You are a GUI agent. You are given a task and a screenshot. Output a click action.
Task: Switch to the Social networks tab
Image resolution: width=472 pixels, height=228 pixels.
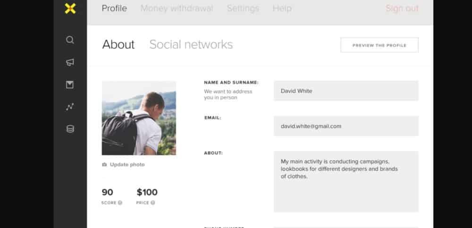191,44
